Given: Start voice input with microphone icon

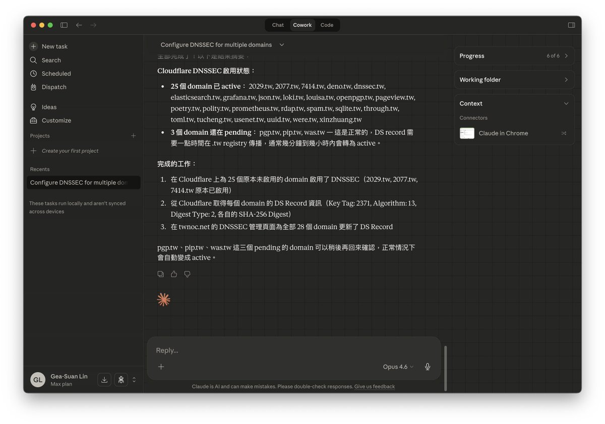Looking at the screenshot, I should [428, 367].
